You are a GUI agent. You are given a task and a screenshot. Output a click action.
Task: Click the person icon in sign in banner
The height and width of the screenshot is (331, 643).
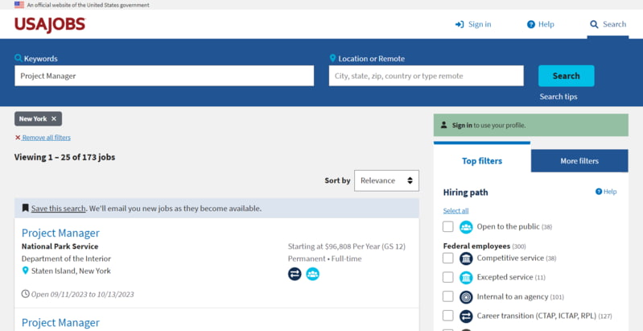click(443, 125)
